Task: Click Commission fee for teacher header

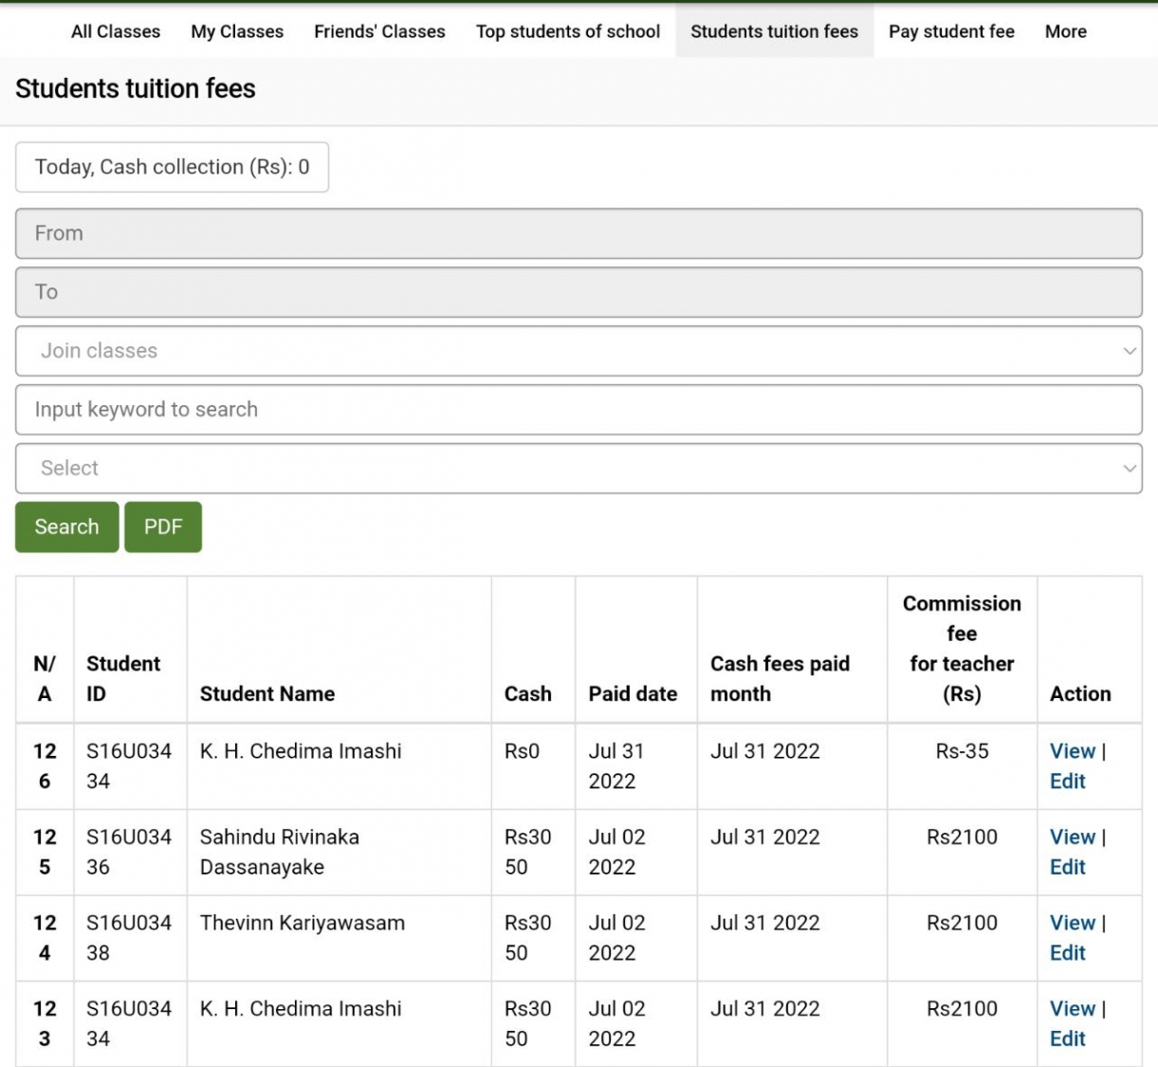Action: point(962,649)
